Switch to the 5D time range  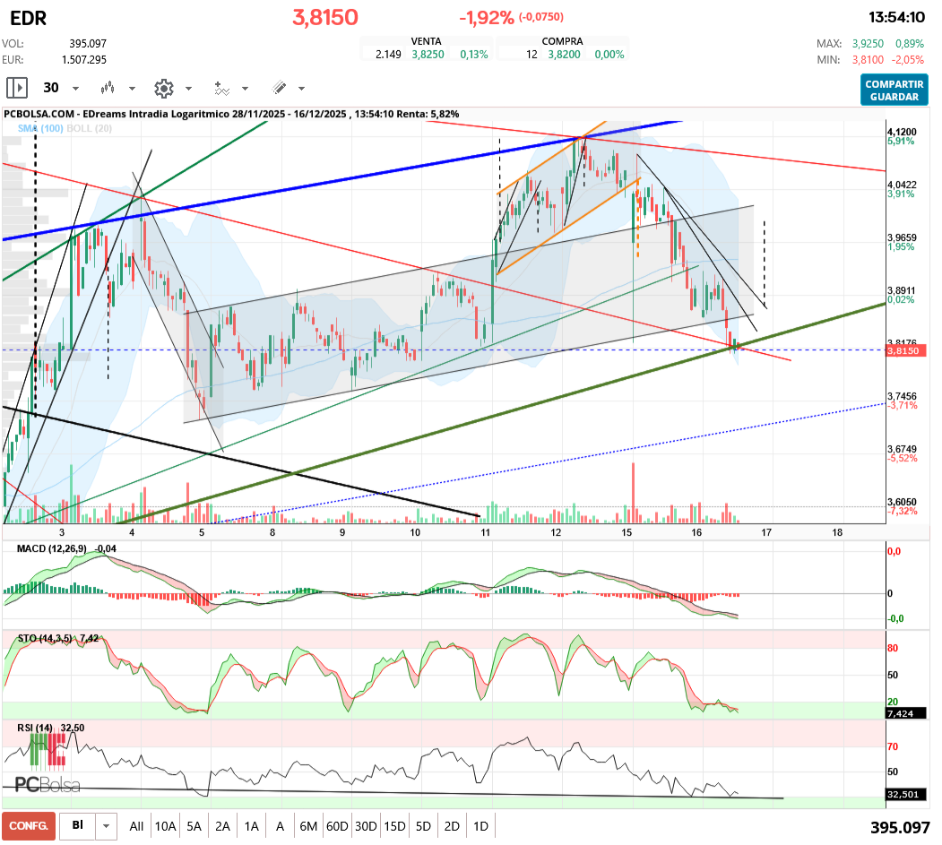point(424,826)
